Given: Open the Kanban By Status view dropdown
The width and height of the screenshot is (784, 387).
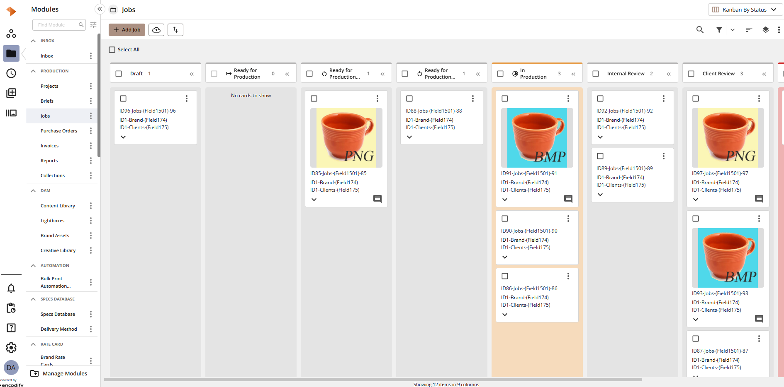Looking at the screenshot, I should (x=745, y=10).
